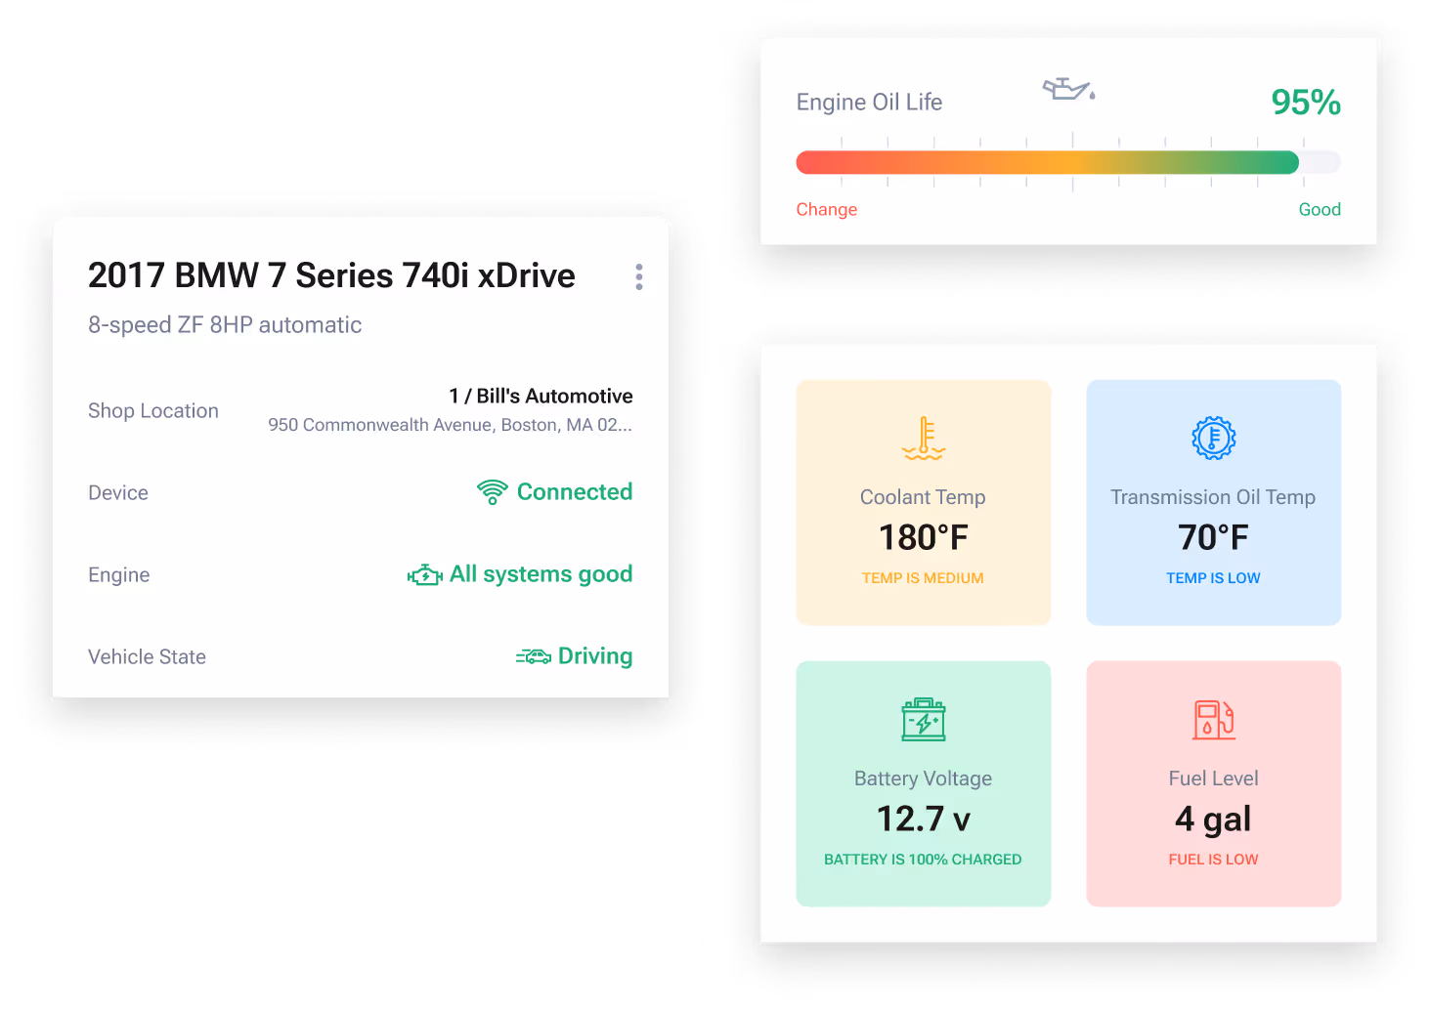The image size is (1429, 1009).
Task: Click the Engine Oil Life heading
Action: (x=869, y=102)
